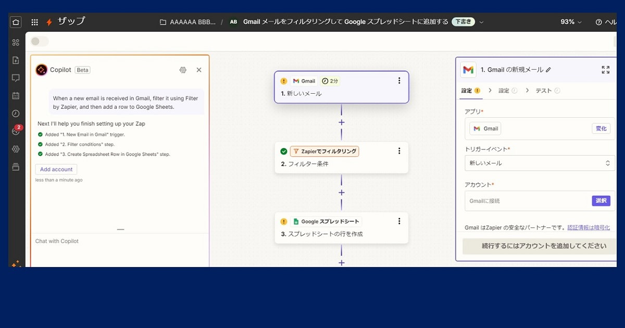Screen dimensions: 625x328
Task: Open the comments sidebar icon
Action: [x=16, y=78]
